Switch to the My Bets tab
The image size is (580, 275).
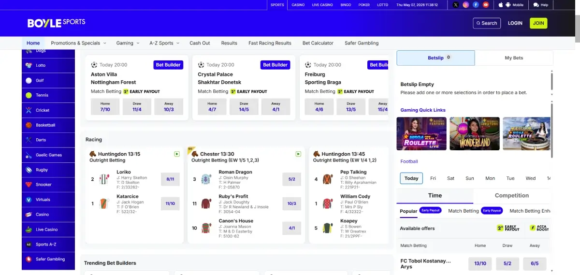click(x=514, y=58)
